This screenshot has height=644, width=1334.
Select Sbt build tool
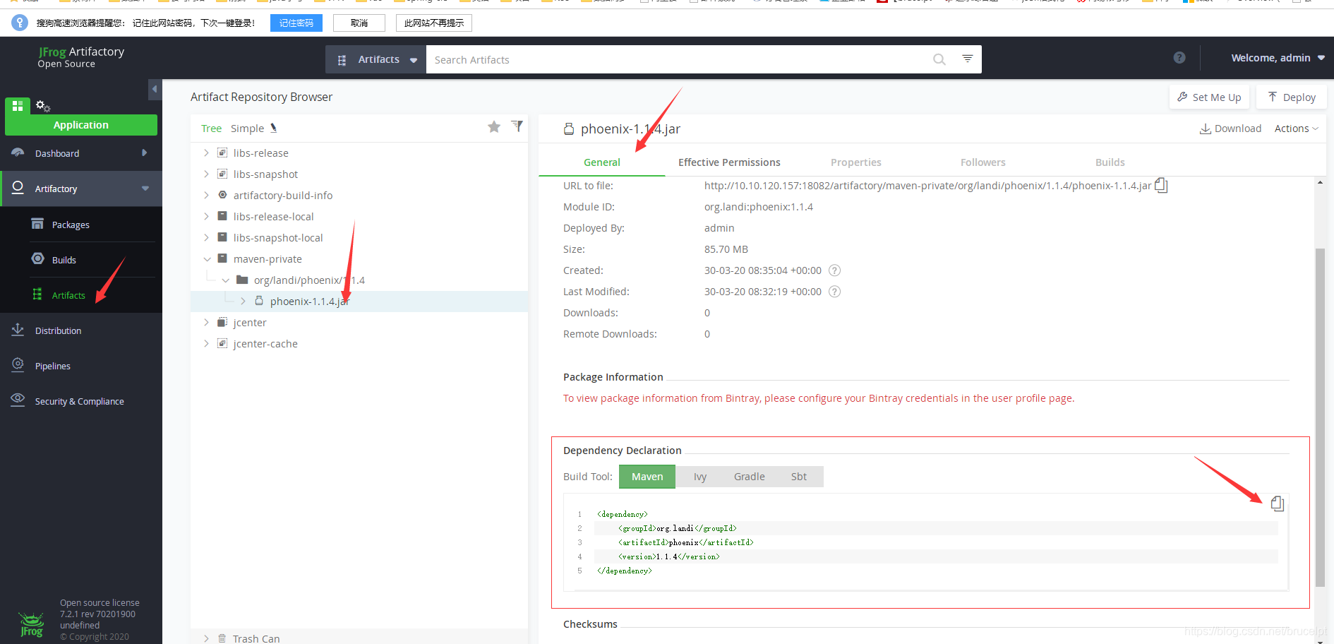(x=799, y=477)
